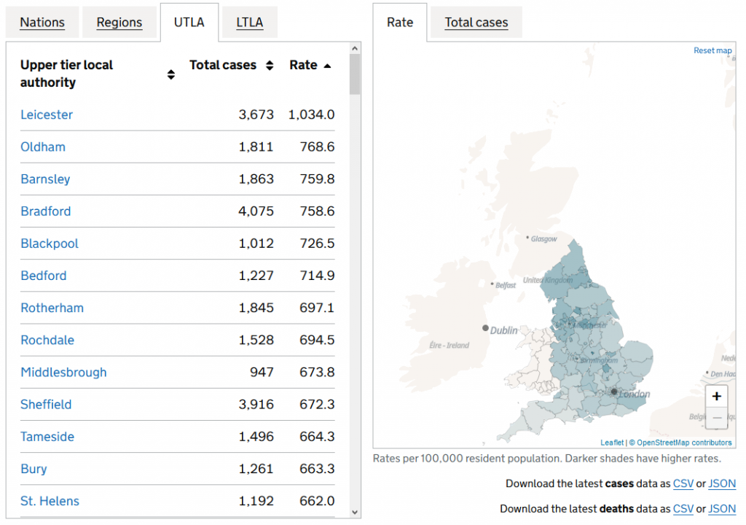Open Bedford authority link

pos(43,276)
